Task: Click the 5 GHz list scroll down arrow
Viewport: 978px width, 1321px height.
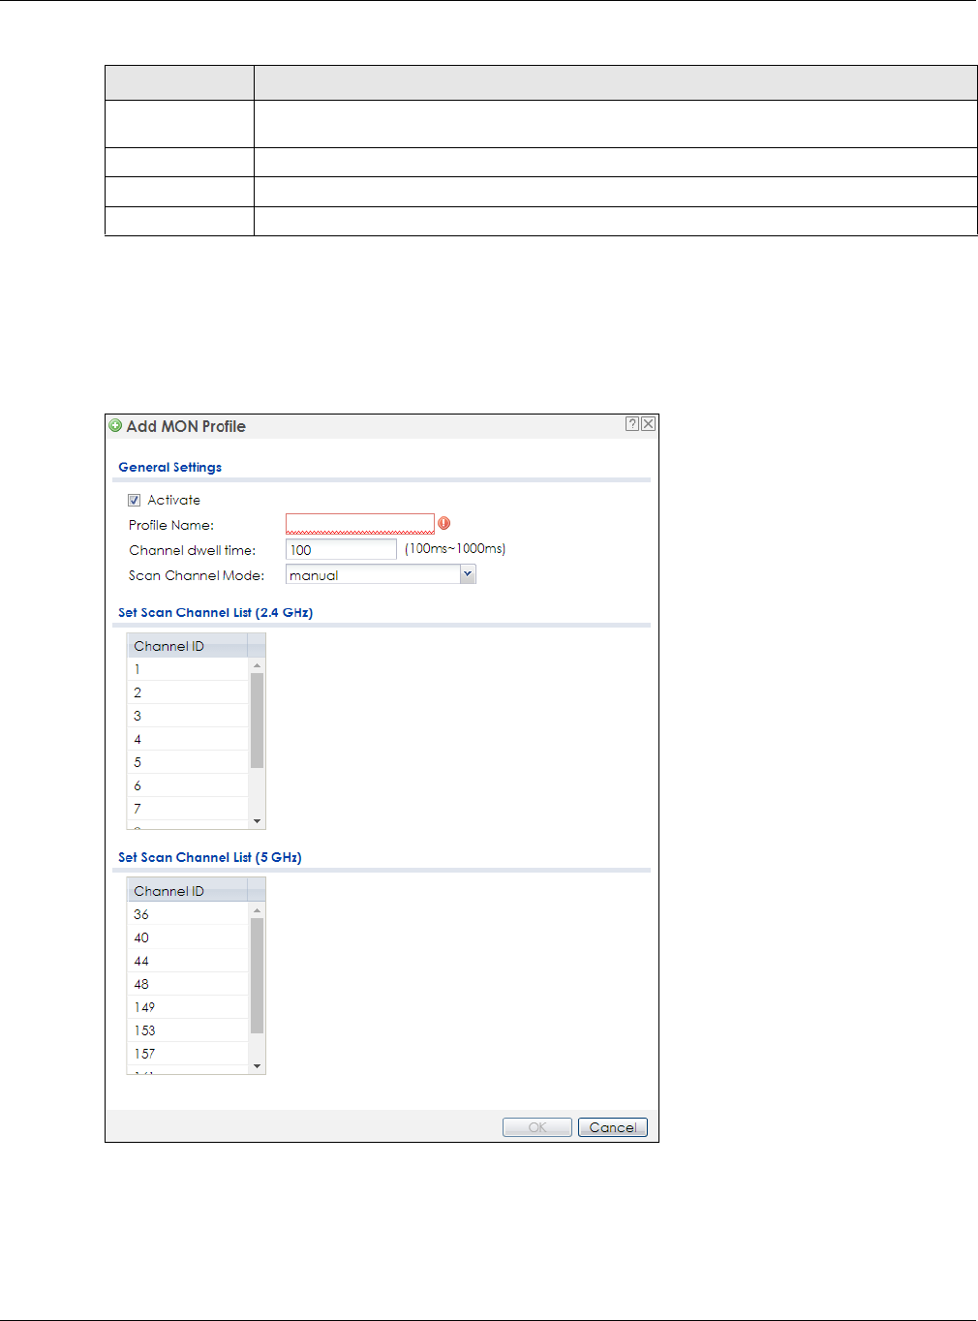Action: [x=257, y=1066]
